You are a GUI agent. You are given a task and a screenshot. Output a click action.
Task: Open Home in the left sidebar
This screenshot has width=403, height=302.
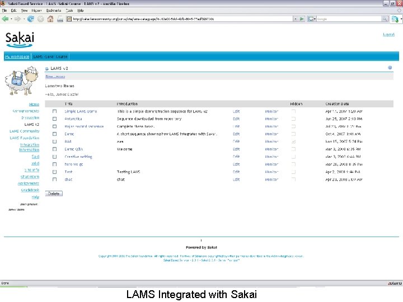coord(34,104)
